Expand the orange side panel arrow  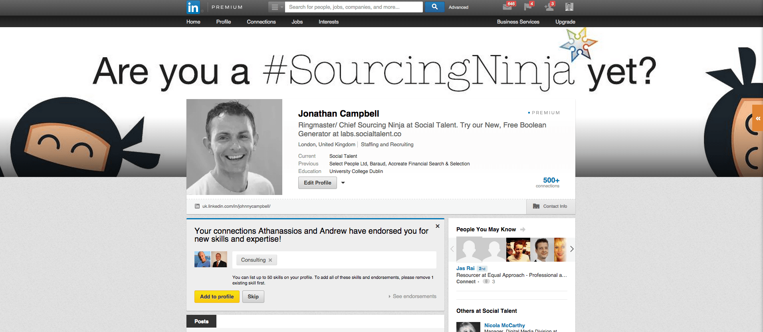(758, 118)
